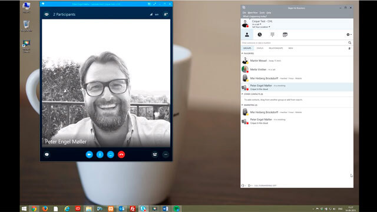This screenshot has height=212, width=377.
Task: Toggle the video camera on or off
Action: [89, 154]
